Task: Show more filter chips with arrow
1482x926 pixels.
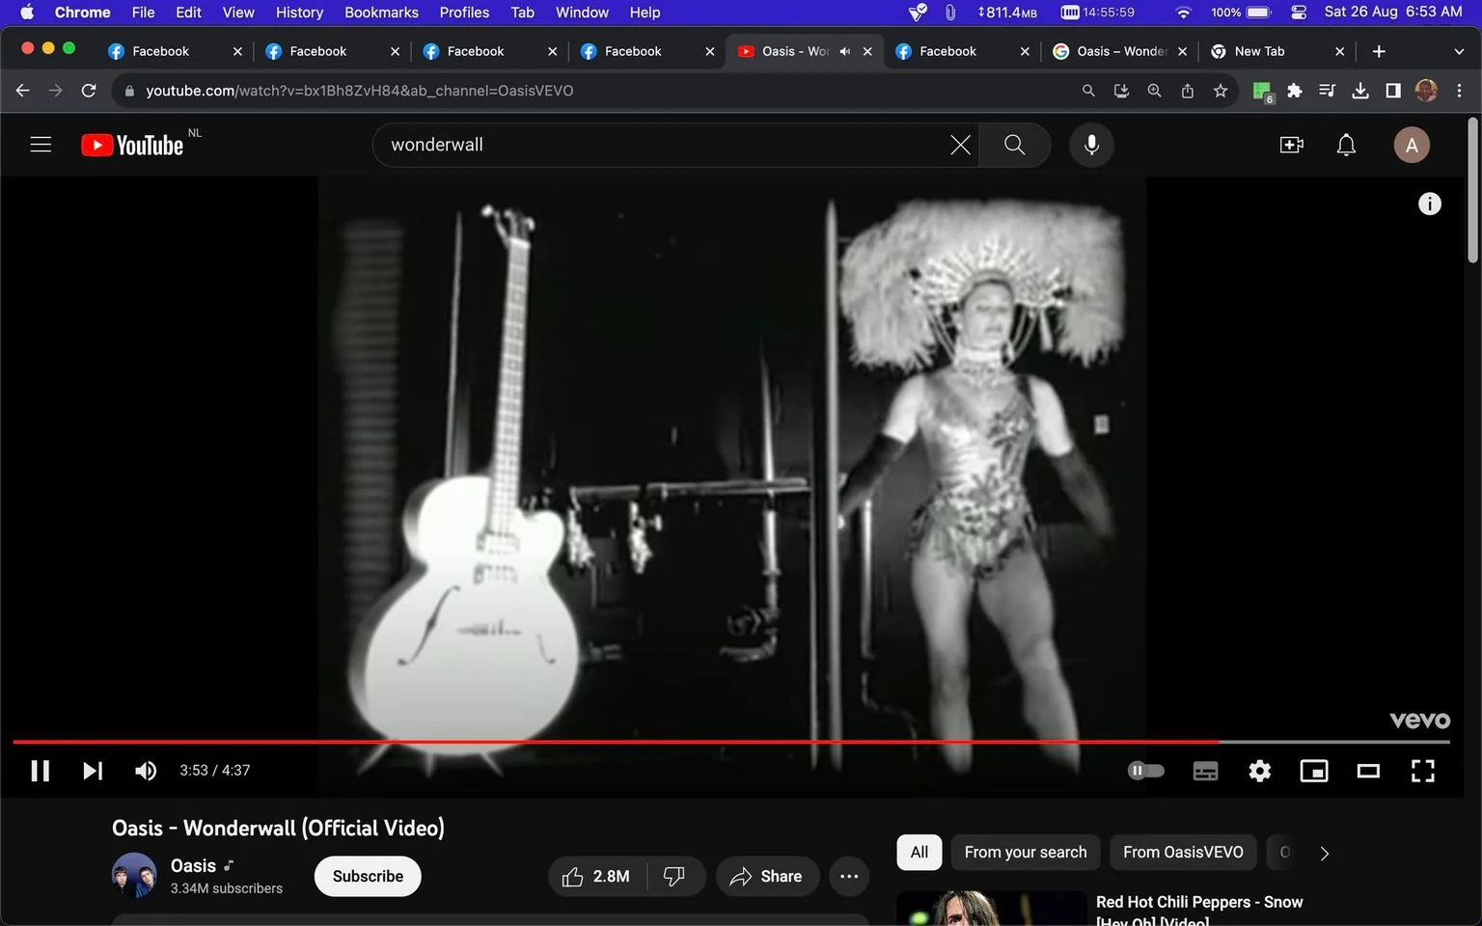Action: click(1325, 854)
